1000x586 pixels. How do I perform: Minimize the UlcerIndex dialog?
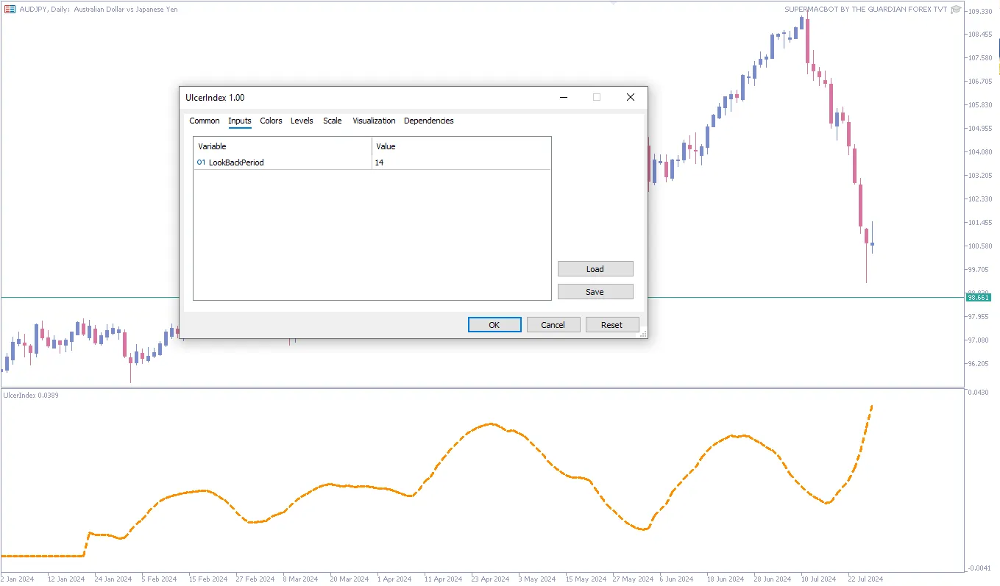(564, 97)
